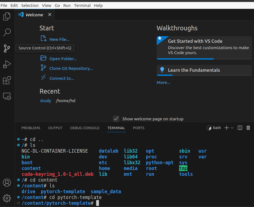Open the launch profile dropdown arrow
Viewport: 254px width, 207px height.
pyautogui.click(x=232, y=128)
